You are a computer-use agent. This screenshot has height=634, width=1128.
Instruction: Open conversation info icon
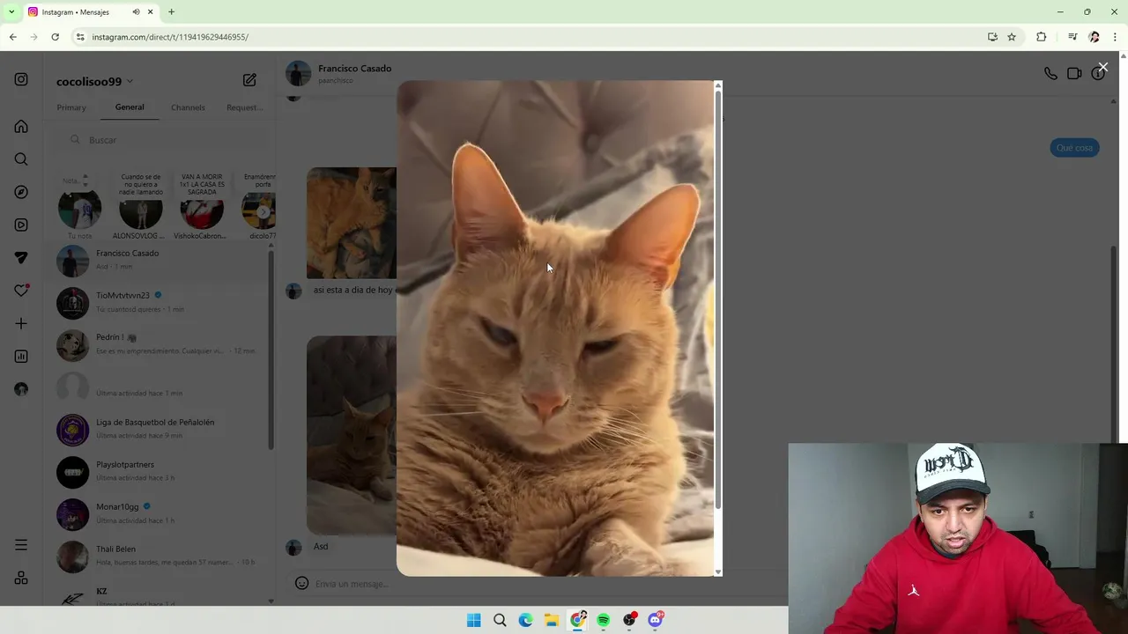point(1097,74)
